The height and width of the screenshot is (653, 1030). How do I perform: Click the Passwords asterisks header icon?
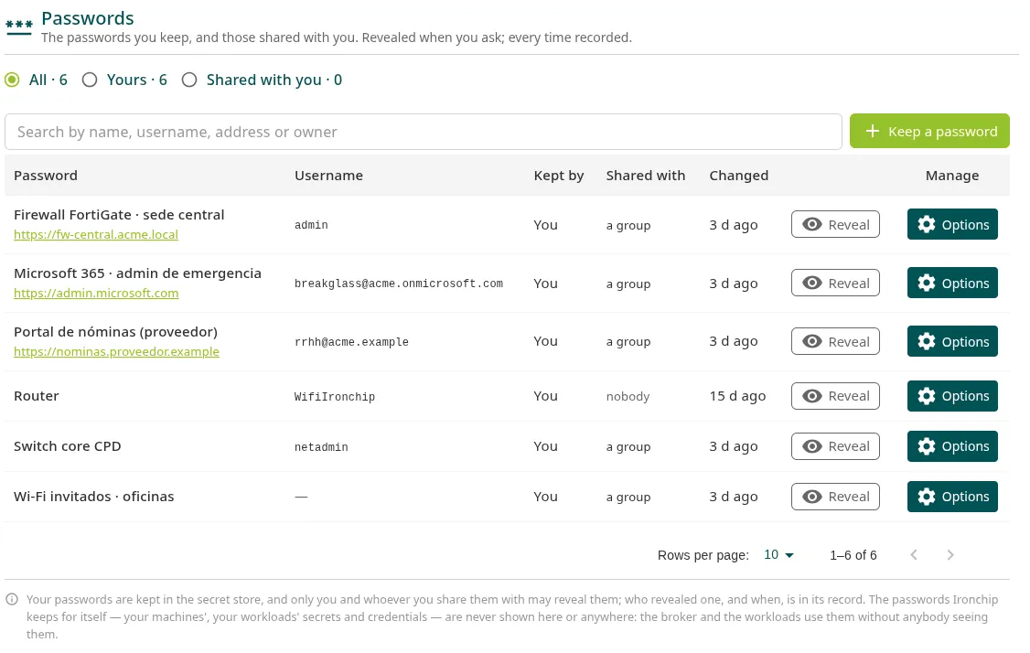(x=19, y=27)
